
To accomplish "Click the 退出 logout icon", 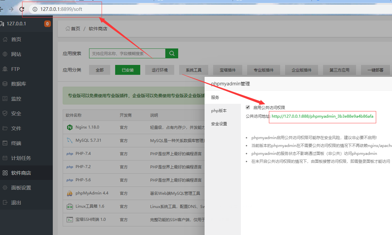I will 5,202.
